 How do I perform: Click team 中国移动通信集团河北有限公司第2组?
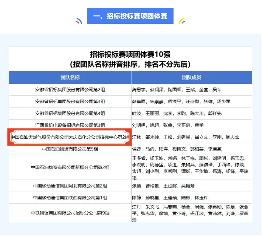[70, 186]
